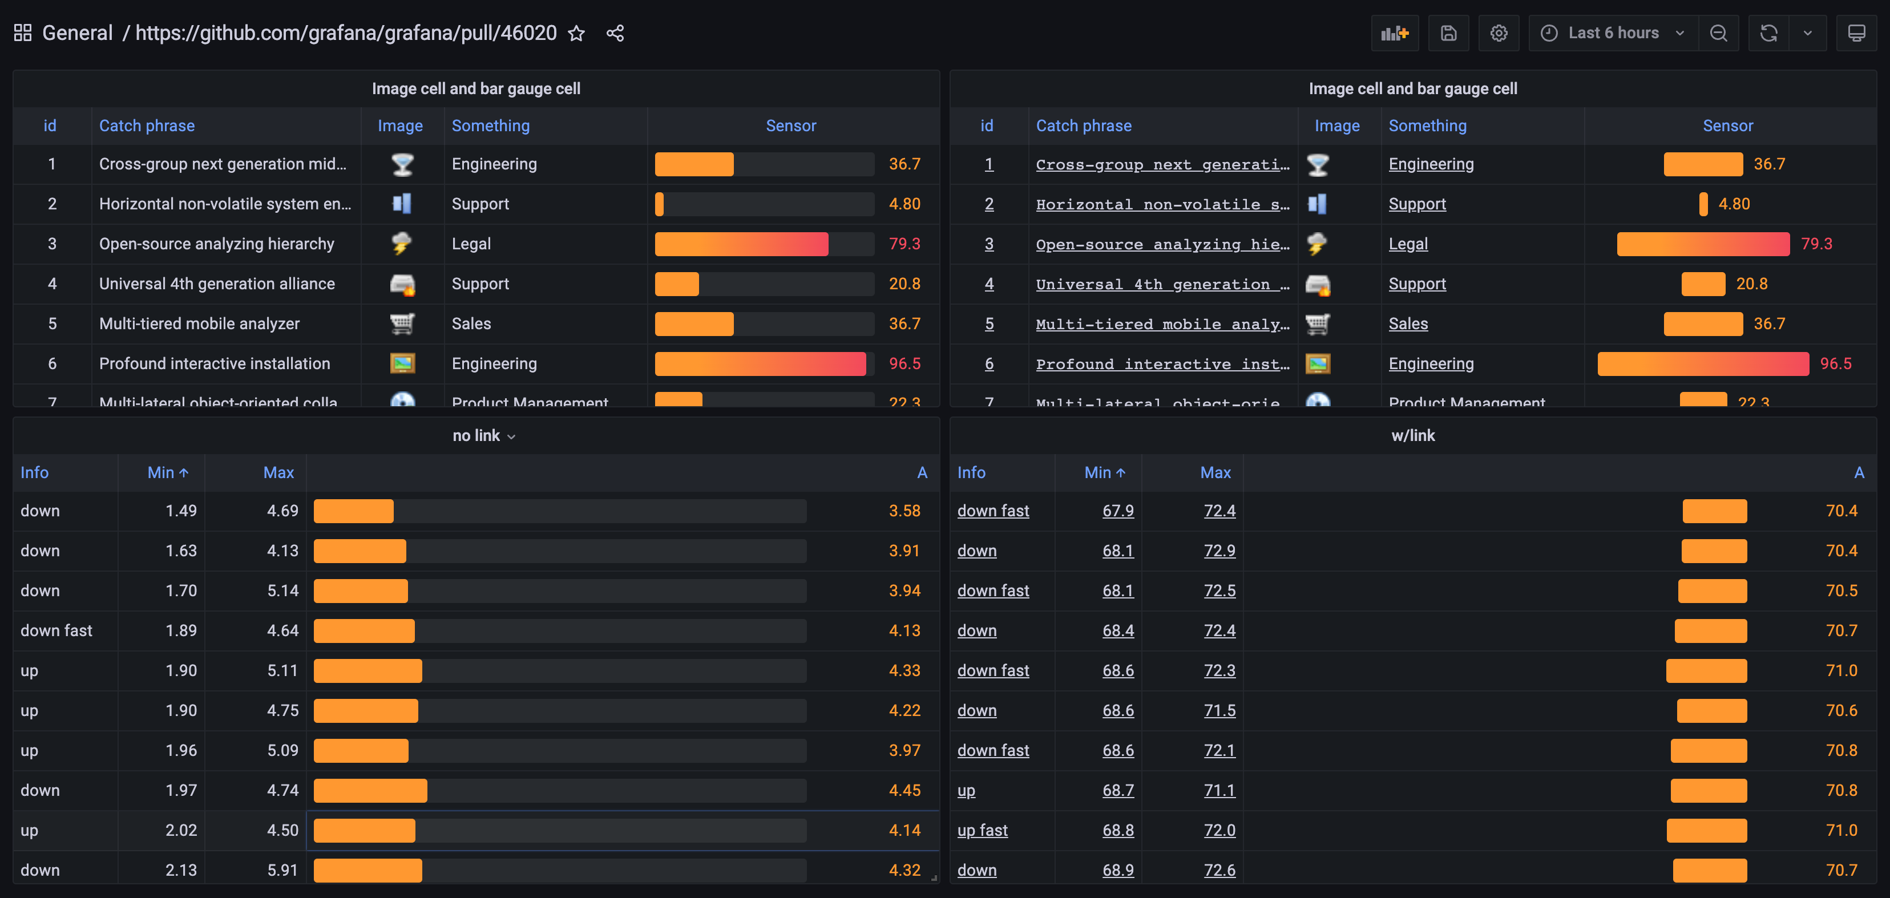The width and height of the screenshot is (1890, 898).
Task: Open the dashboards list via grid icon
Action: (x=22, y=33)
